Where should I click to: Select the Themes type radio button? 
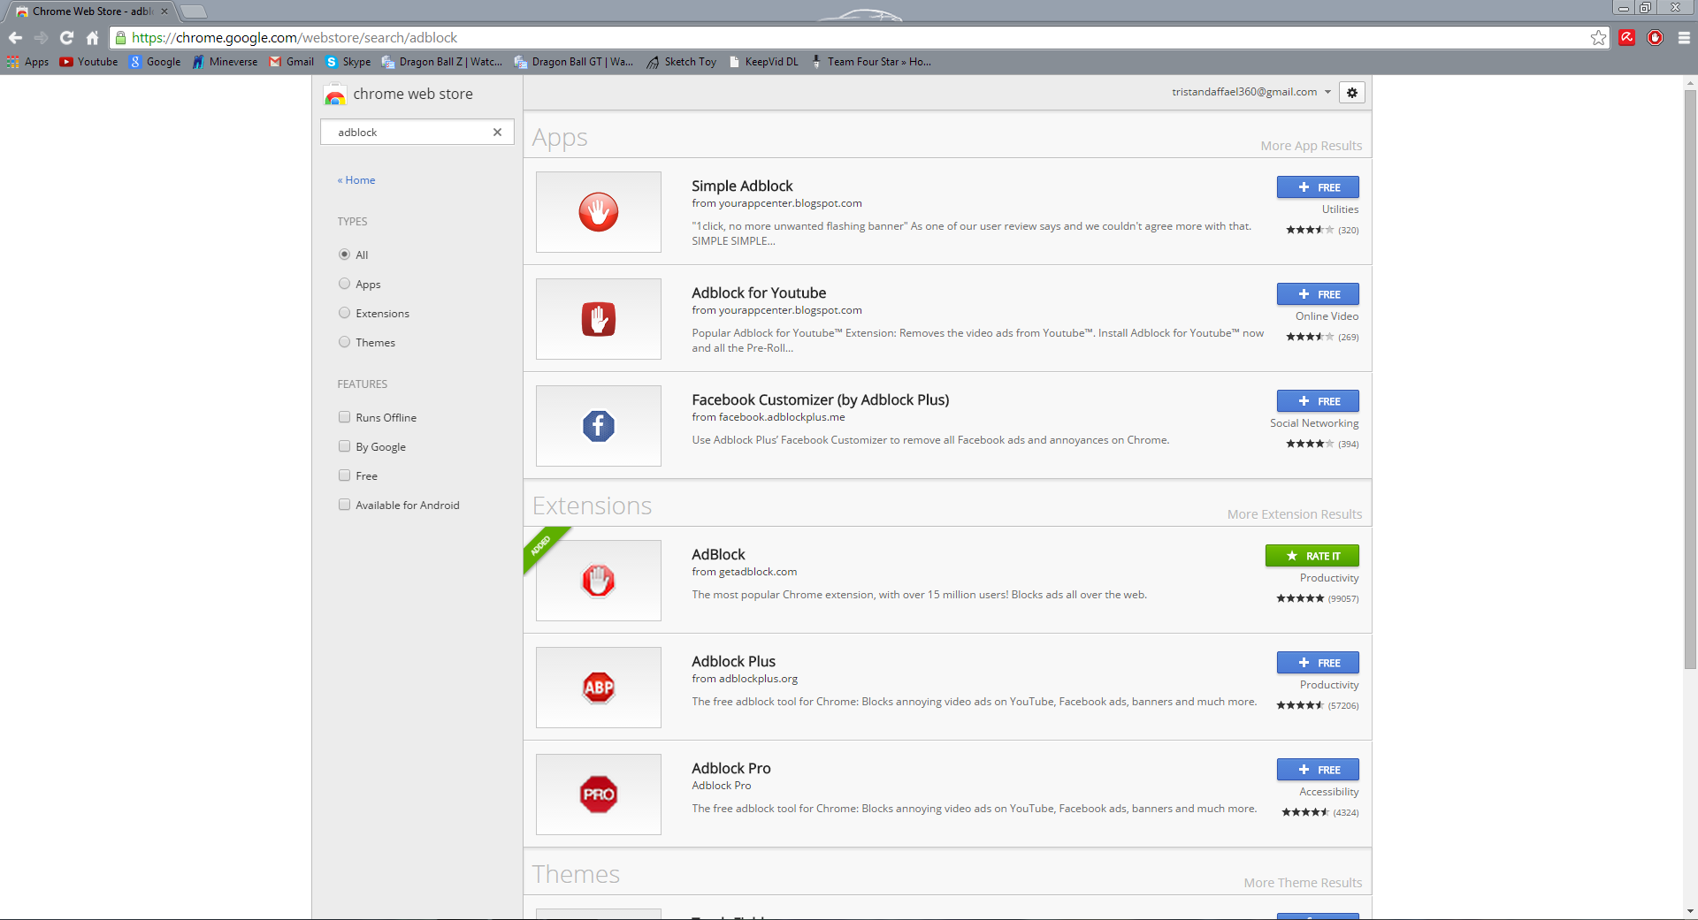pyautogui.click(x=344, y=342)
